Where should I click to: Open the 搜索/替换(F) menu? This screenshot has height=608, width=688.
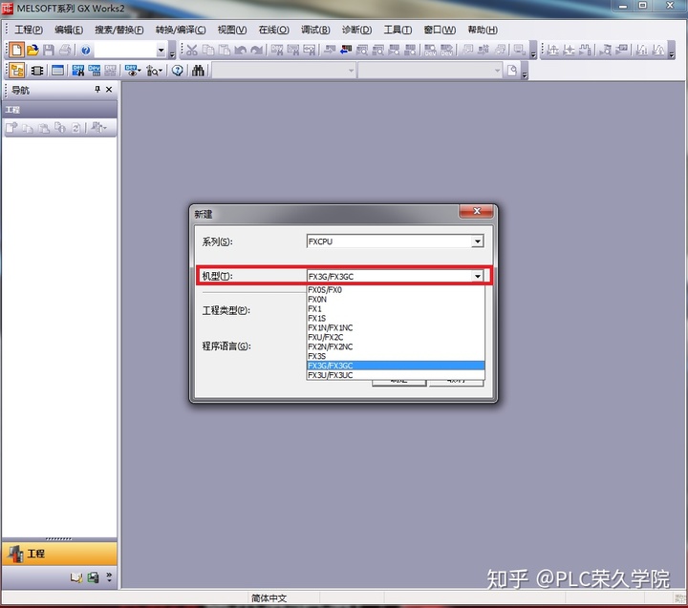[x=119, y=30]
